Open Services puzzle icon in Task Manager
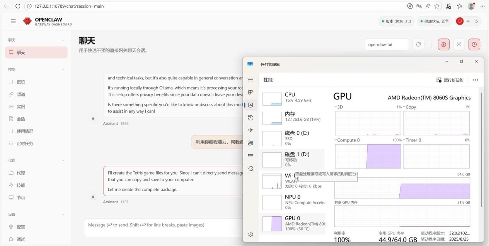Screen dimensions: 489x246 250,168
